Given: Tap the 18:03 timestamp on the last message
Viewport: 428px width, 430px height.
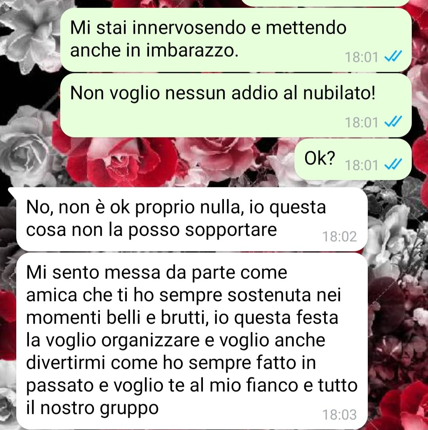Looking at the screenshot, I should click(x=339, y=415).
